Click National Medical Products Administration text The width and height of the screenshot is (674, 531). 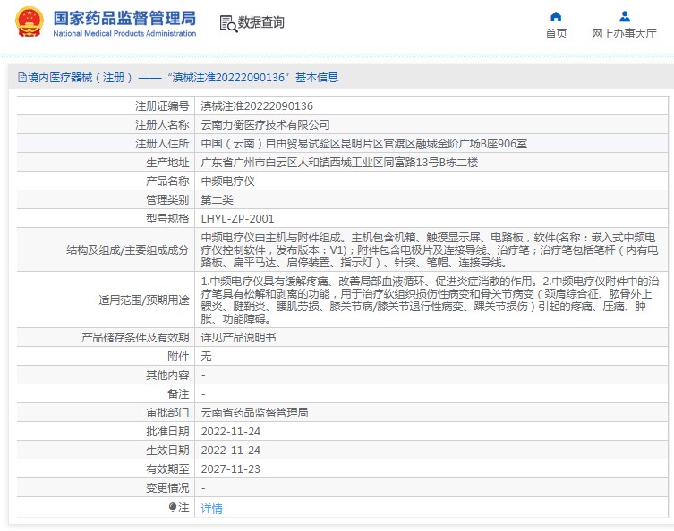pos(124,33)
